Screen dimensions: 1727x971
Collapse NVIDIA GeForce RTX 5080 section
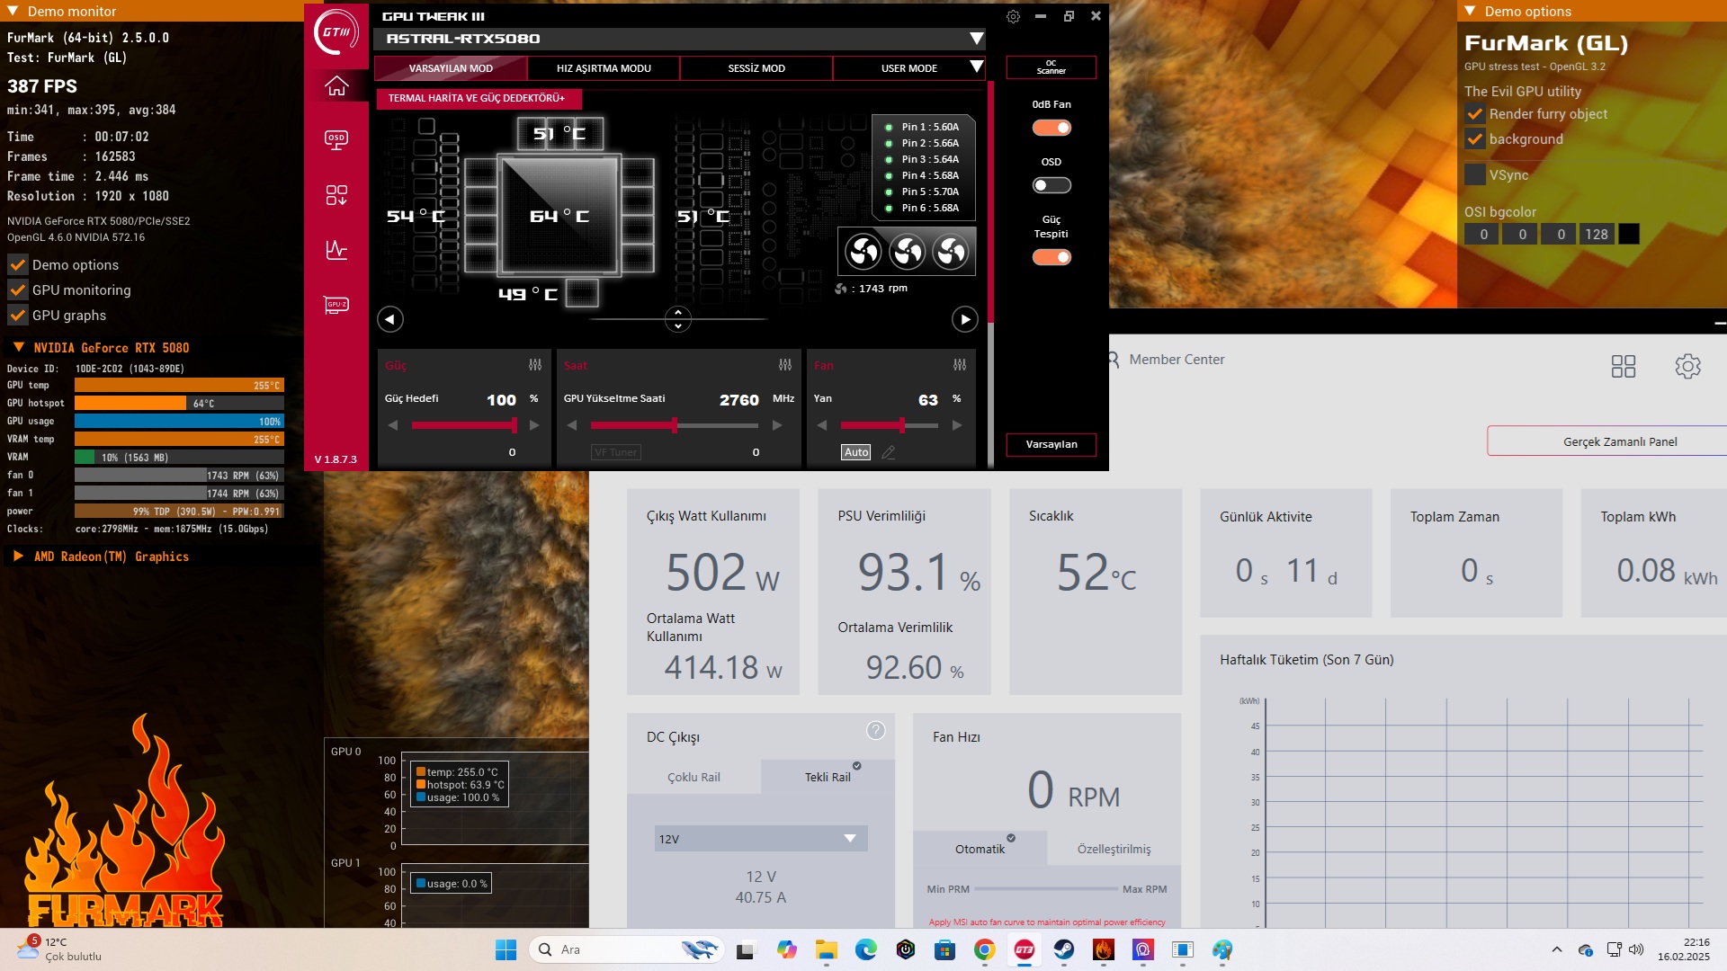coord(18,347)
